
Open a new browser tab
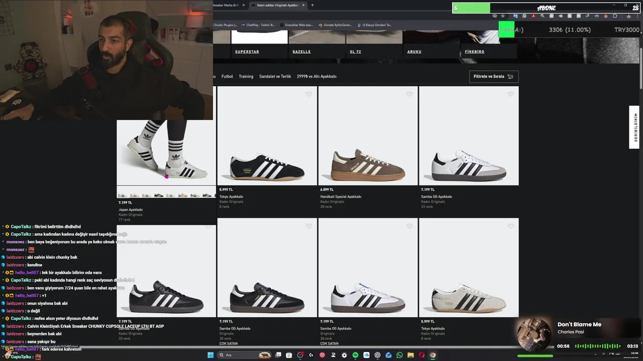[312, 5]
